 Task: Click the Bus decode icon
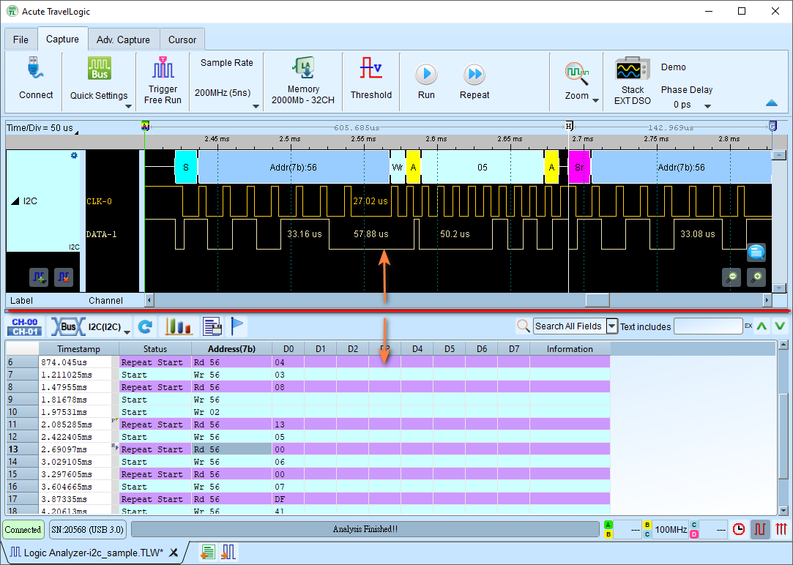click(x=68, y=326)
